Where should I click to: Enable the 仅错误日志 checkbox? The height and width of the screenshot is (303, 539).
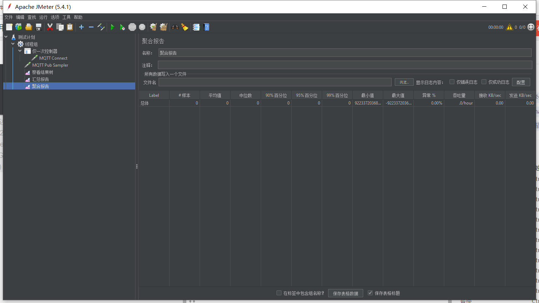pyautogui.click(x=452, y=82)
